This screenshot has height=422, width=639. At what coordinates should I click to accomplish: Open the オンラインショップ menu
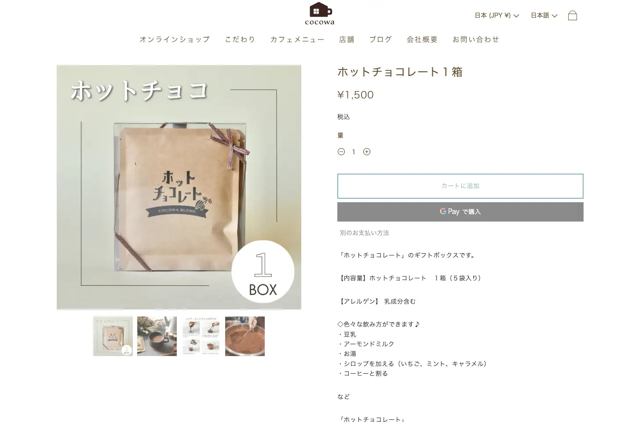(x=175, y=39)
